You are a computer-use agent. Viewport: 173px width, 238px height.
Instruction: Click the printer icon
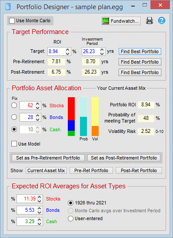[150, 20]
